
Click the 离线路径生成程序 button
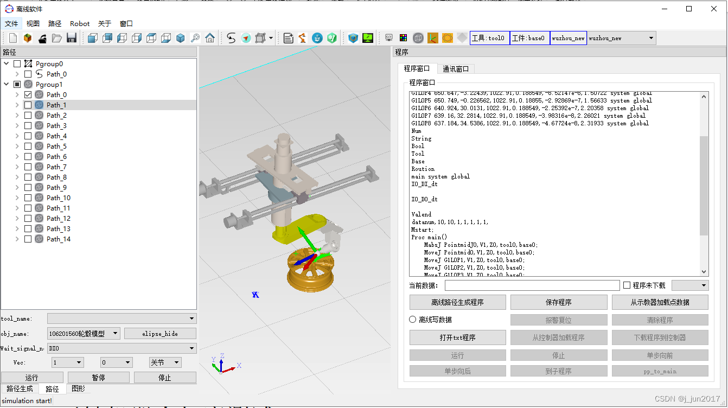click(x=457, y=302)
